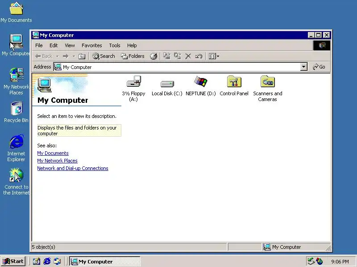Select Connect to the Internet desktop shortcut
Screen dimensions: 357x267
[16, 182]
